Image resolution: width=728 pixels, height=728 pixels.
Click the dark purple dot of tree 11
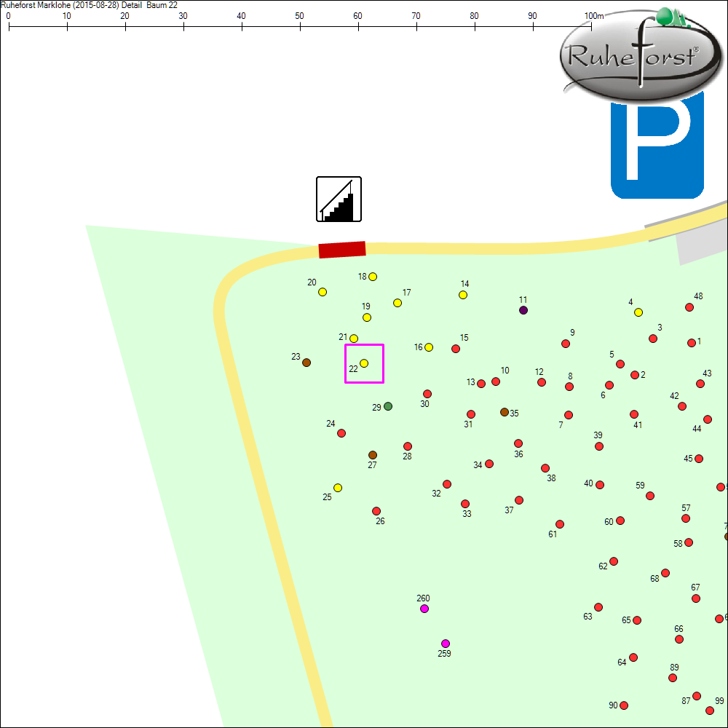pos(523,310)
